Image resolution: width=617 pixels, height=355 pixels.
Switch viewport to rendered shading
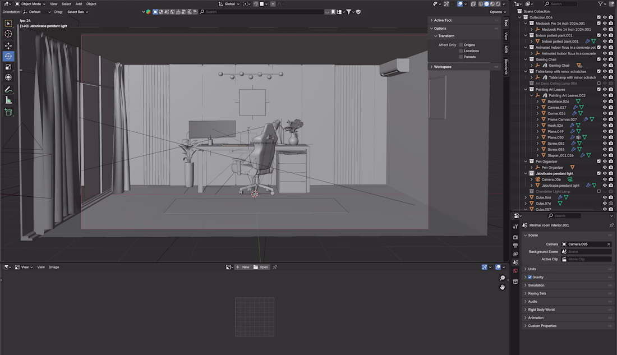click(498, 4)
